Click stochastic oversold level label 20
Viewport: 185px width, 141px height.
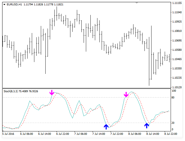click(173, 123)
